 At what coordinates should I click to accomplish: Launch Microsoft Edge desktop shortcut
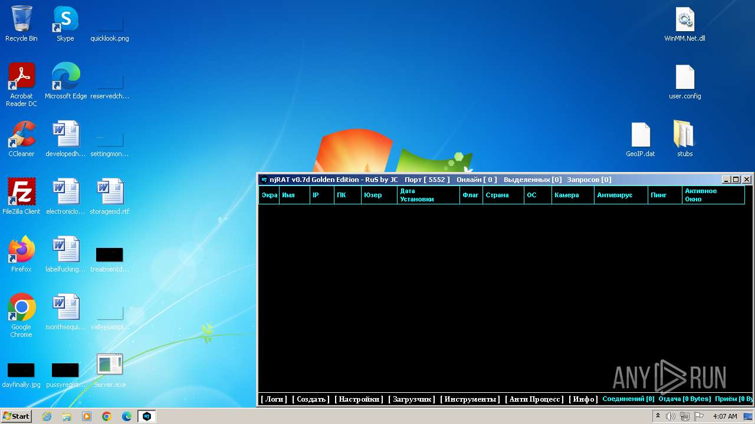(65, 81)
